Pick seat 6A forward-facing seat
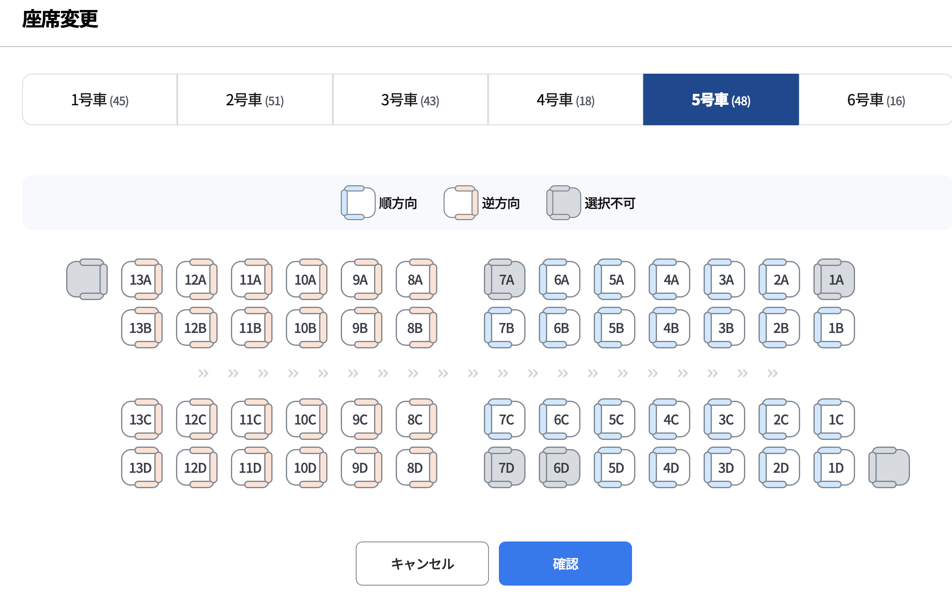Screen dimensions: 952x596 (560, 280)
